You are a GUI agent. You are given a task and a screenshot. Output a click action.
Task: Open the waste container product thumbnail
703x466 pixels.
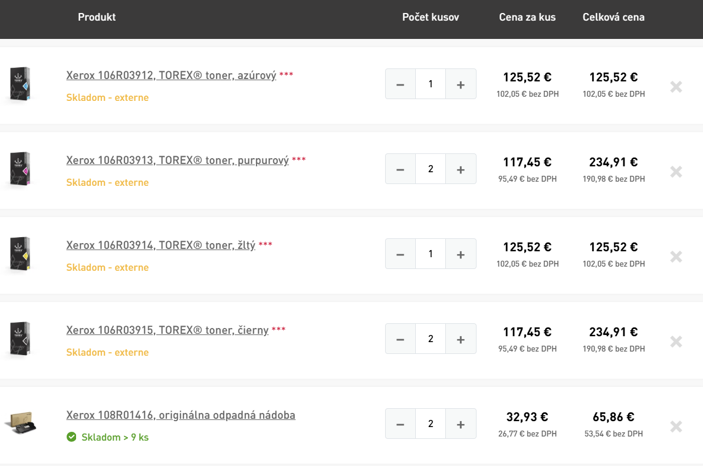[x=21, y=422]
